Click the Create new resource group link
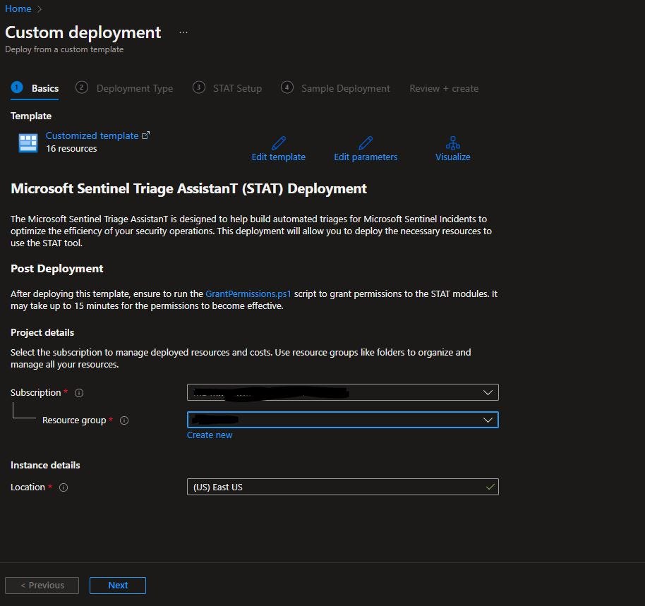 [x=210, y=435]
